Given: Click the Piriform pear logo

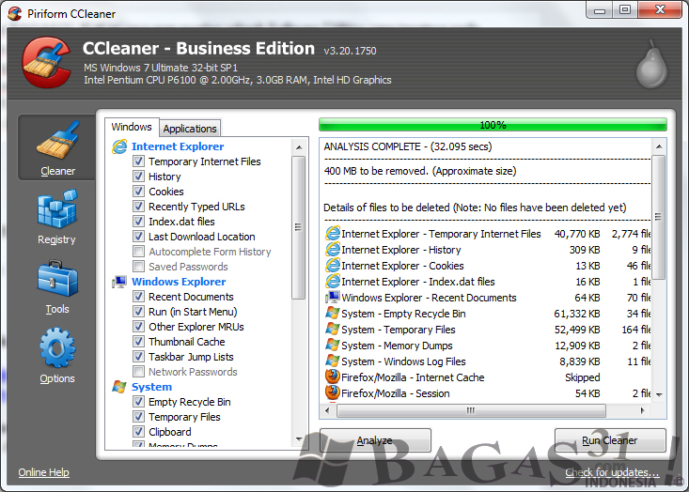Looking at the screenshot, I should (651, 64).
